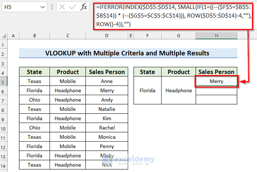Select column F header
Viewport: 257px width, 172px height.
coord(148,35)
